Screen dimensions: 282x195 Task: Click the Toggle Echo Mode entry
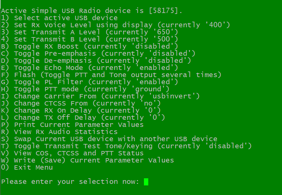[89, 68]
